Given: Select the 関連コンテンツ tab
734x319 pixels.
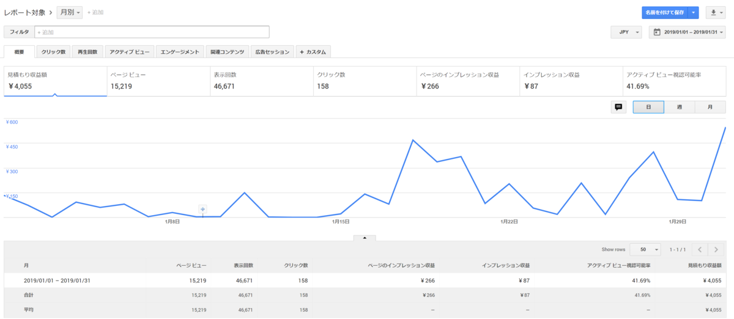Looking at the screenshot, I should [x=227, y=52].
